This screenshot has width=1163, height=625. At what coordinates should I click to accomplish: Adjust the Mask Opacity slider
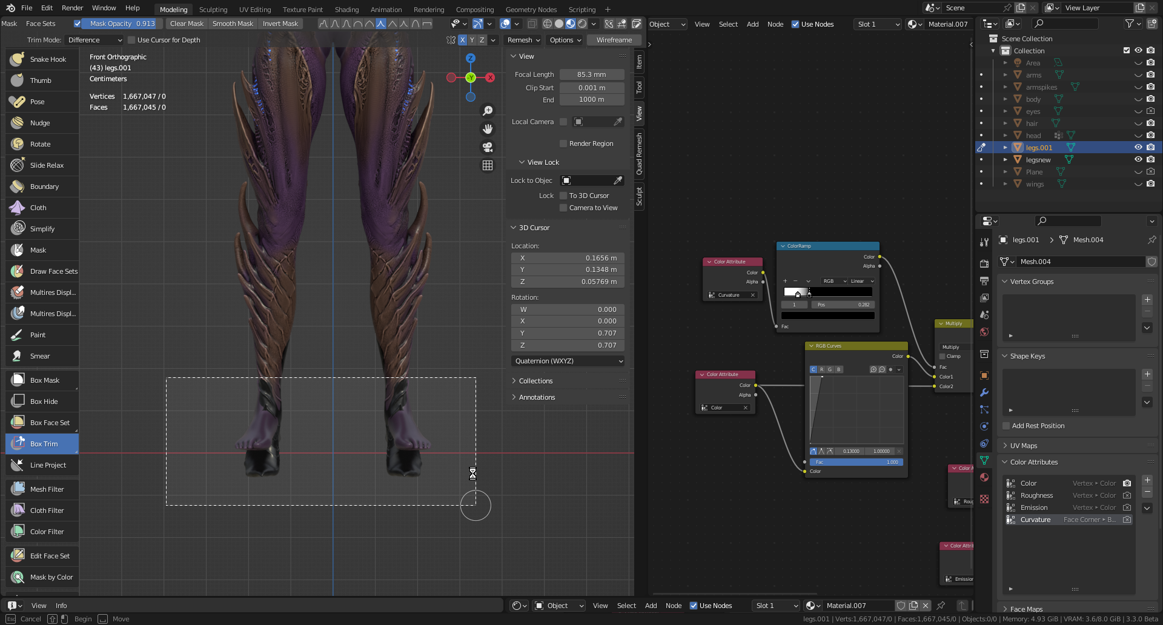point(123,24)
